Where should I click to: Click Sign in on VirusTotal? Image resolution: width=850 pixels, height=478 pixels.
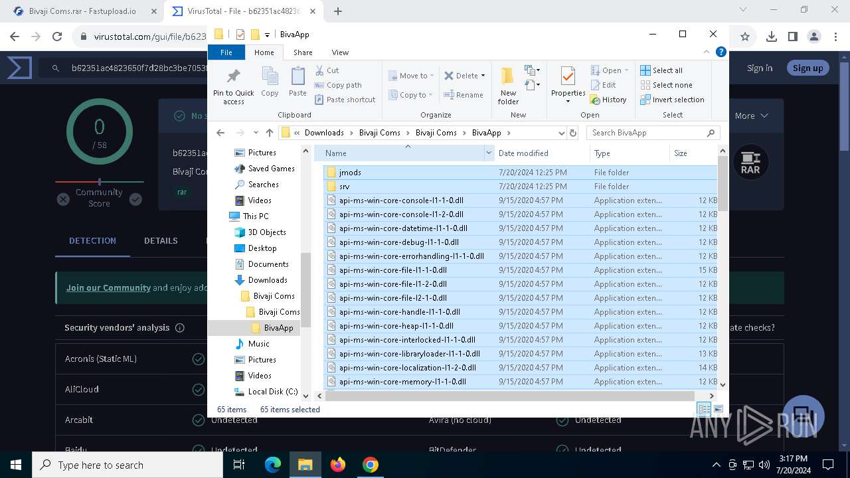point(759,68)
